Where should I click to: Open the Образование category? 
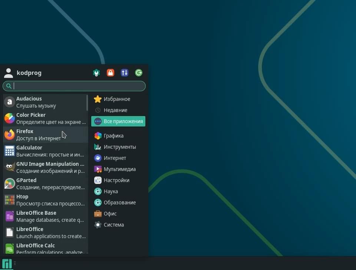pos(118,202)
